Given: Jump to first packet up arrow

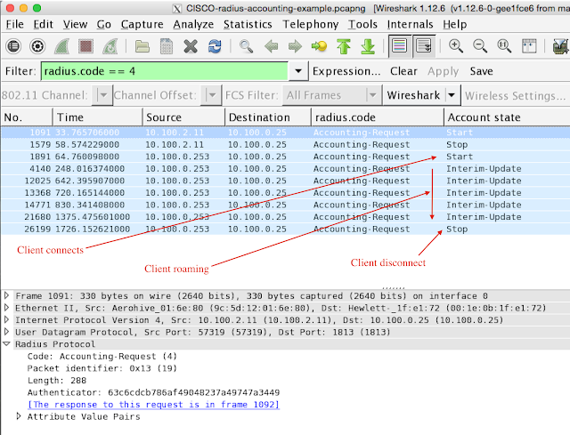Looking at the screenshot, I should (344, 46).
